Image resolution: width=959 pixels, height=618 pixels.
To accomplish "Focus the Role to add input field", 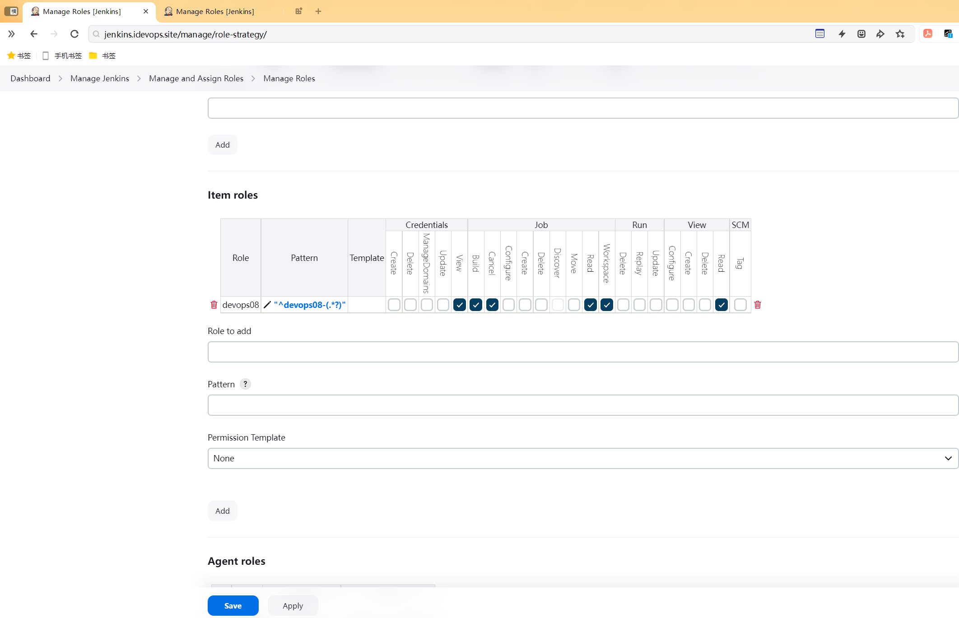I will point(583,352).
